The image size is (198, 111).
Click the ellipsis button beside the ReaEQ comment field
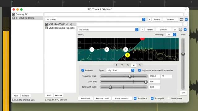click(x=185, y=24)
